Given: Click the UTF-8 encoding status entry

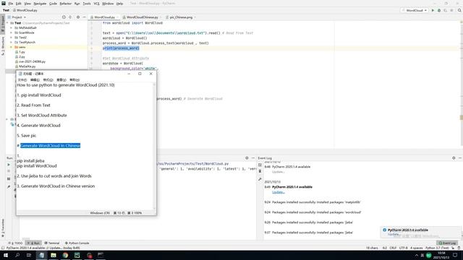Looking at the screenshot, I should coord(404,248).
